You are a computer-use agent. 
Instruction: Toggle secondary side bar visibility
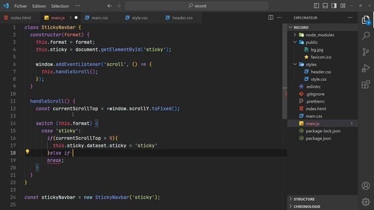(x=334, y=6)
